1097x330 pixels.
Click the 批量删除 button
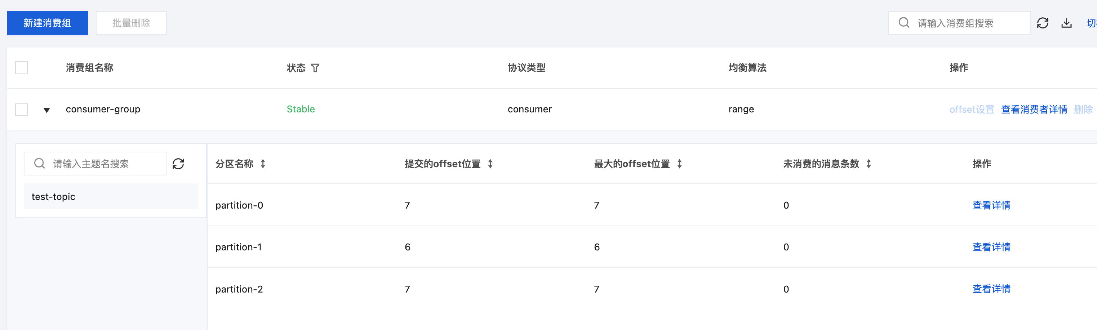coord(131,23)
